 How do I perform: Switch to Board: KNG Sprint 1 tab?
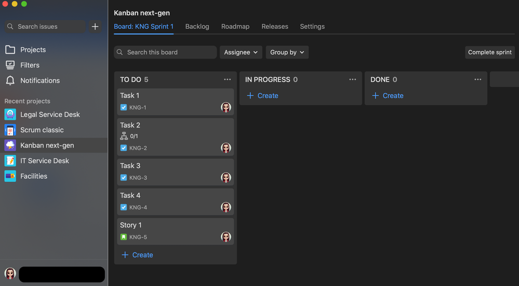144,26
